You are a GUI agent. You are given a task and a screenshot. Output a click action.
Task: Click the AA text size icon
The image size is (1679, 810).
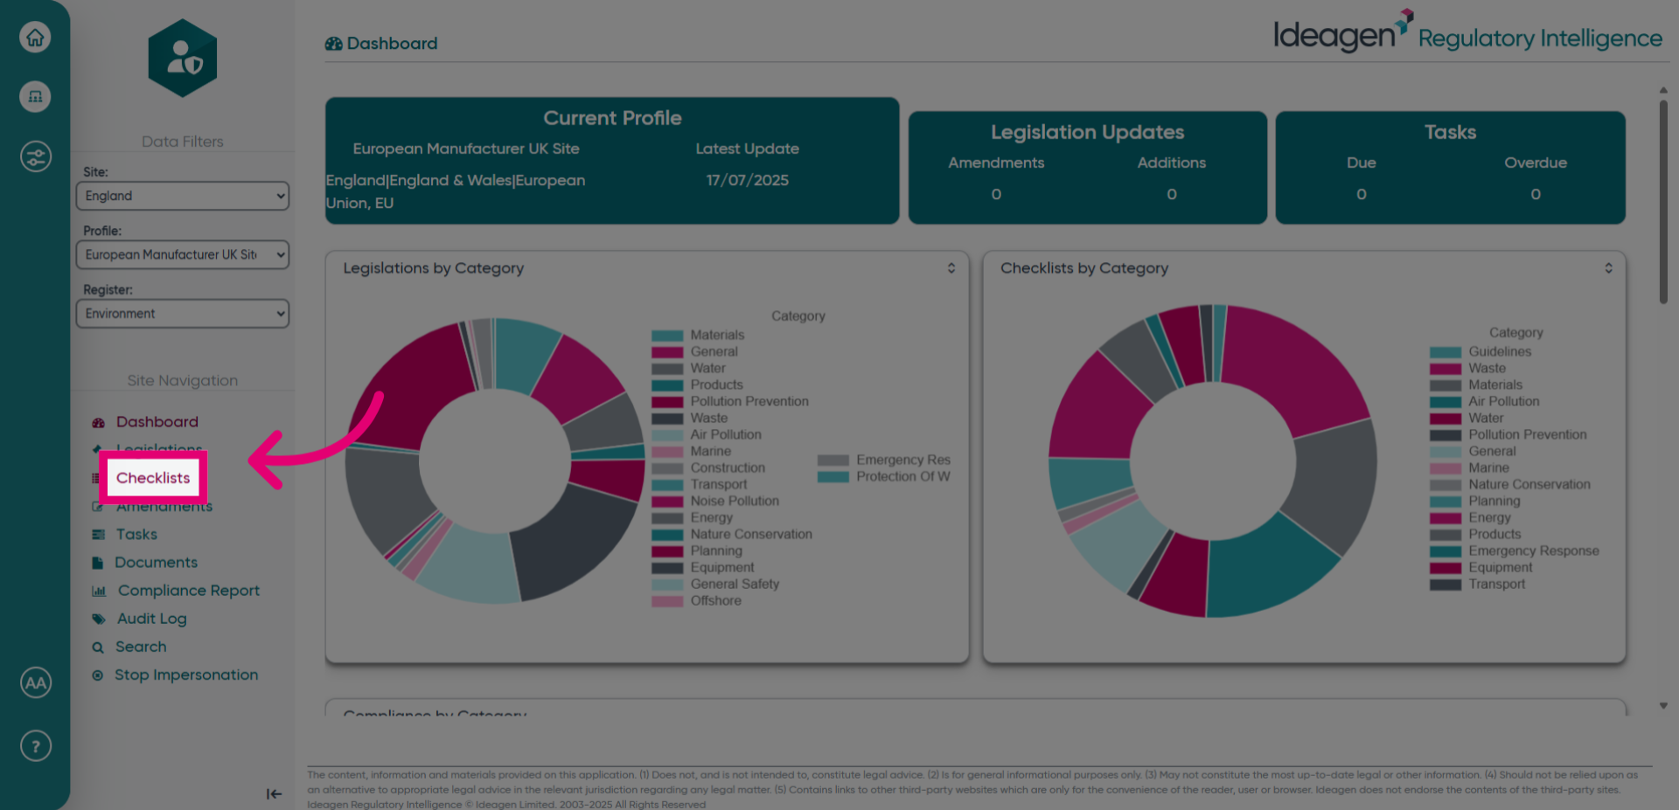pos(36,682)
